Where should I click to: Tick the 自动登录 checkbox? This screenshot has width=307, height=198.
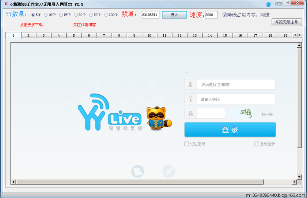(x=257, y=144)
